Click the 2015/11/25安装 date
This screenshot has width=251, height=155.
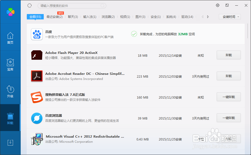tap(170, 139)
